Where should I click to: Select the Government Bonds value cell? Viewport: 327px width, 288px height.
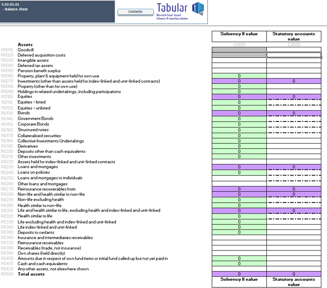(x=239, y=118)
